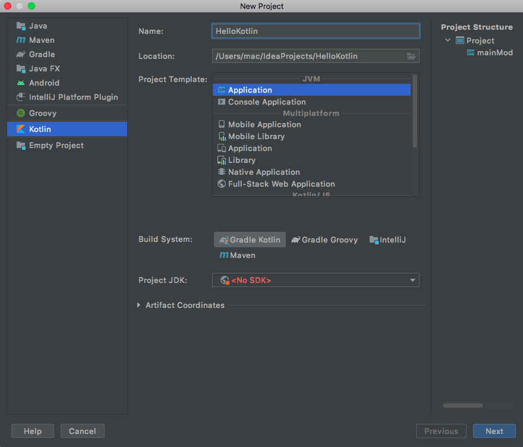Click the Native Application chip icon
The image size is (523, 447).
222,172
